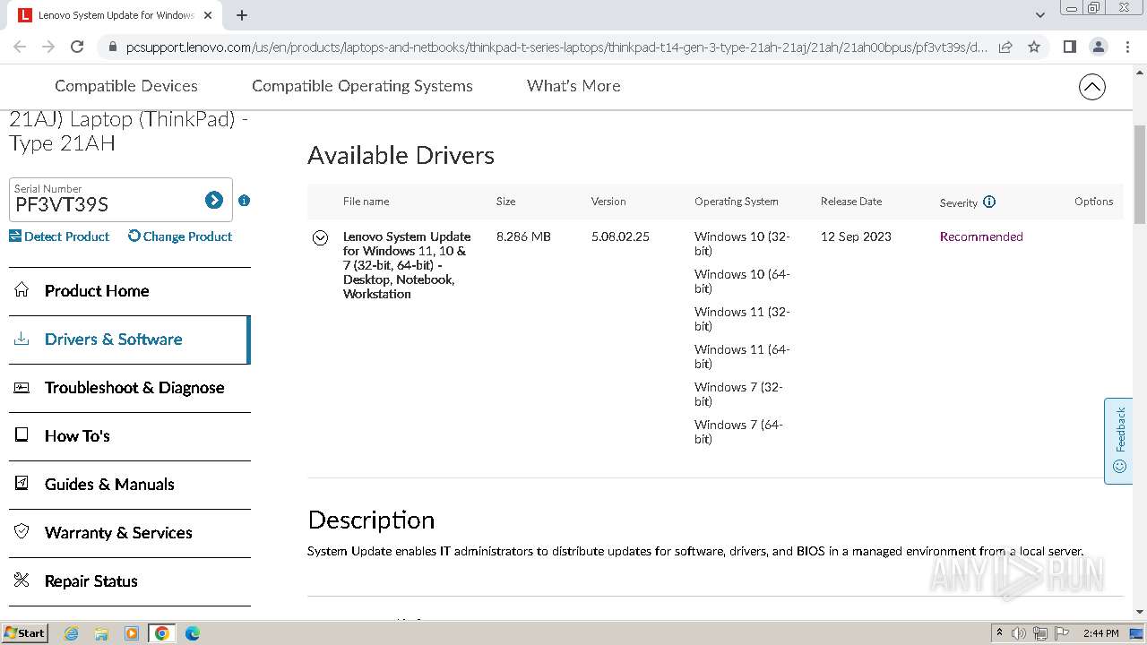Show hidden tray icons arrow
Image resolution: width=1147 pixels, height=645 pixels.
point(999,633)
